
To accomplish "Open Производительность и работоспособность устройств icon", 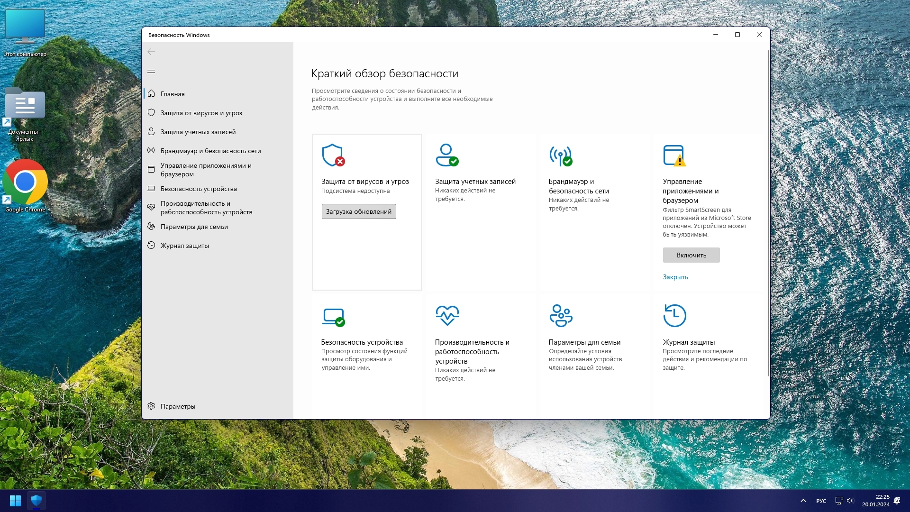I will tap(447, 315).
